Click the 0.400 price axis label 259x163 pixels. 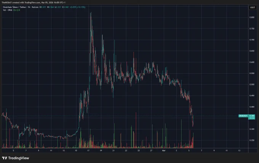pyautogui.click(x=252, y=107)
